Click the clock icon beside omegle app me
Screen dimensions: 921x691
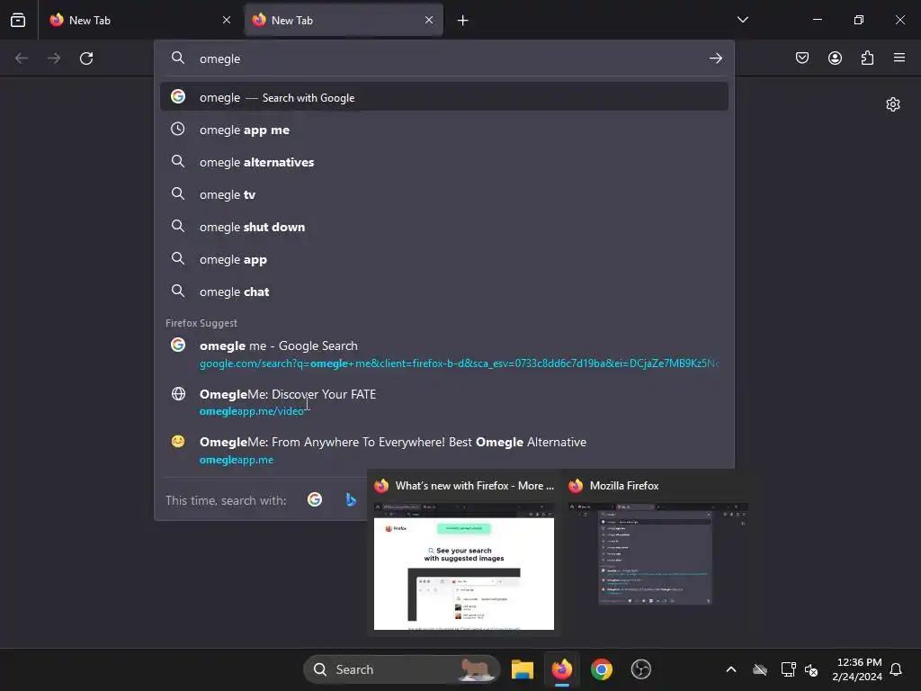click(x=178, y=130)
